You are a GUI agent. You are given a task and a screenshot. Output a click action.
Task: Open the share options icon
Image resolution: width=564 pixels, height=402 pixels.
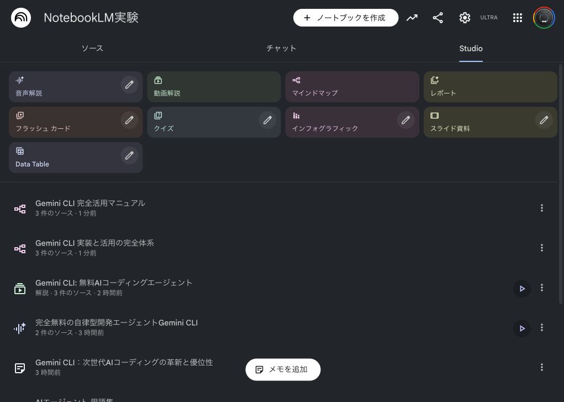click(x=438, y=17)
